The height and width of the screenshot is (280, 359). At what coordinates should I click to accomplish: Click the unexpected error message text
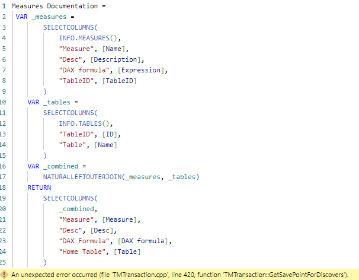[x=179, y=275]
